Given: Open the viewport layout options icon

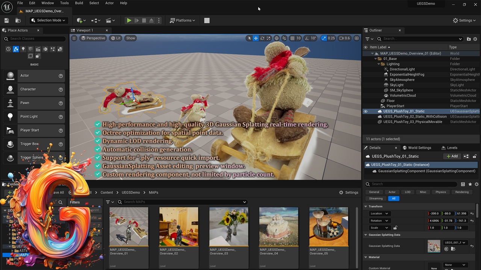Looking at the screenshot, I should 357,38.
